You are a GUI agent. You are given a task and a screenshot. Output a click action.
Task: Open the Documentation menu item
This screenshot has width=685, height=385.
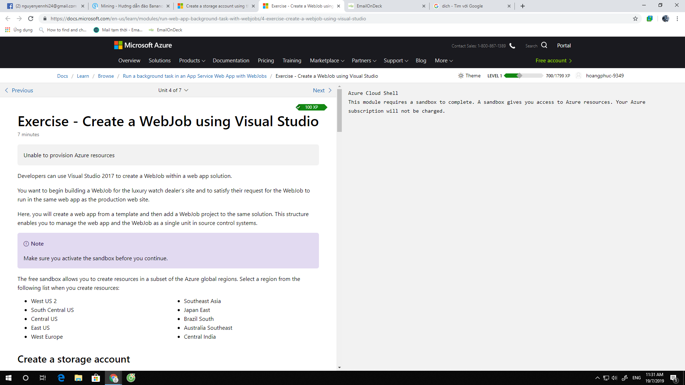tap(231, 61)
